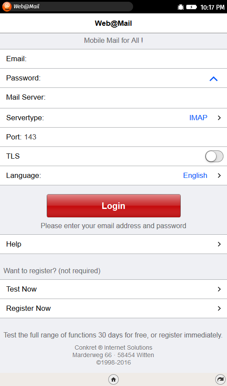227x386 pixels.
Task: Click the red Login button
Action: tap(113, 206)
